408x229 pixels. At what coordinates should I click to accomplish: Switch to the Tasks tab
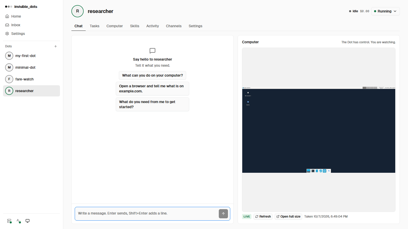(x=94, y=26)
